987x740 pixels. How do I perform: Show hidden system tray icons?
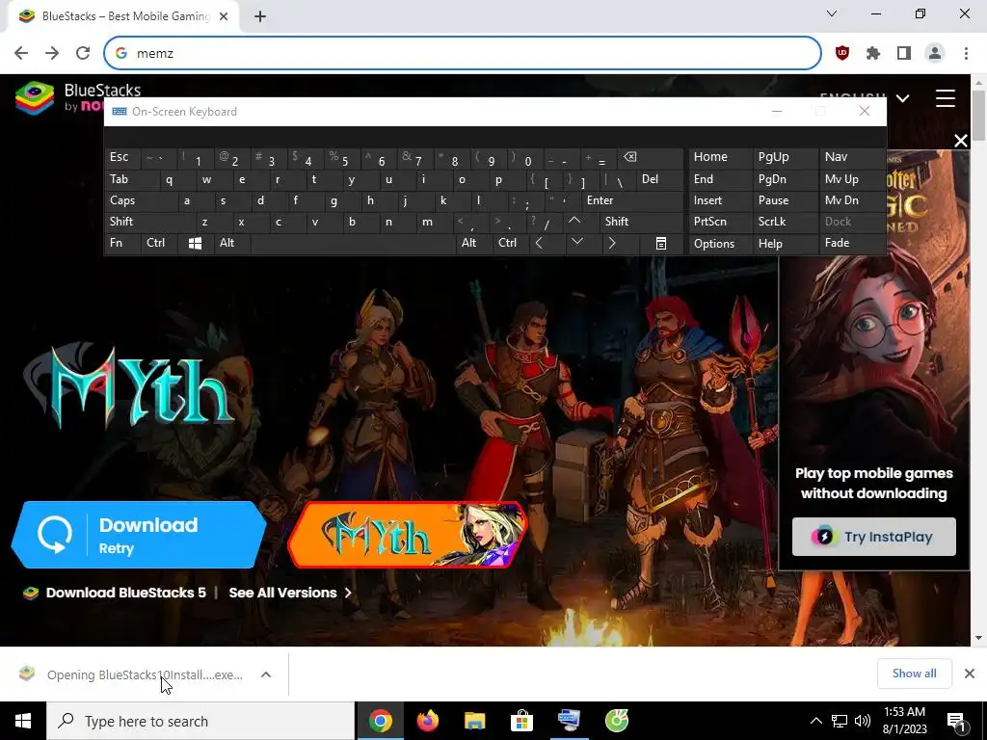[x=815, y=721]
